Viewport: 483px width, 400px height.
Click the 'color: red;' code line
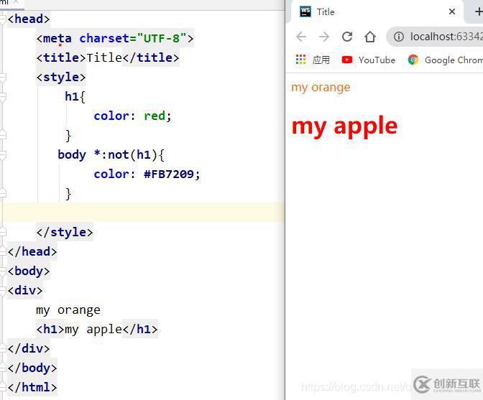(x=132, y=116)
